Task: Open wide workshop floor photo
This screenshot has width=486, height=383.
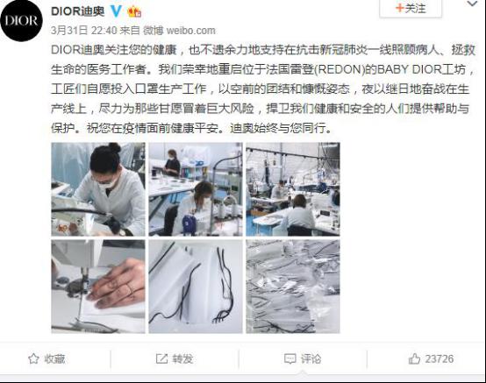Action: [x=293, y=189]
